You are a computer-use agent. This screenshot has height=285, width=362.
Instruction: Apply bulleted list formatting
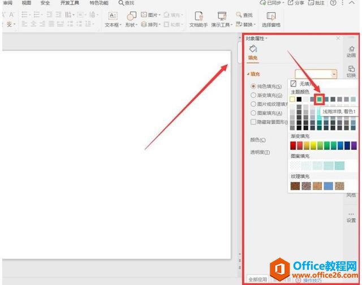24,15
